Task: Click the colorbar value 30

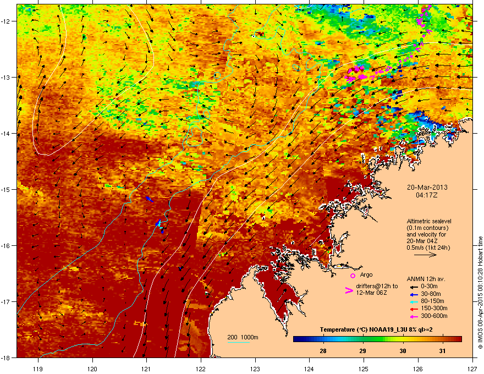Action: pos(403,351)
